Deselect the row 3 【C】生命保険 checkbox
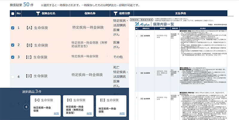This screenshot has width=239, height=120. 12,57
